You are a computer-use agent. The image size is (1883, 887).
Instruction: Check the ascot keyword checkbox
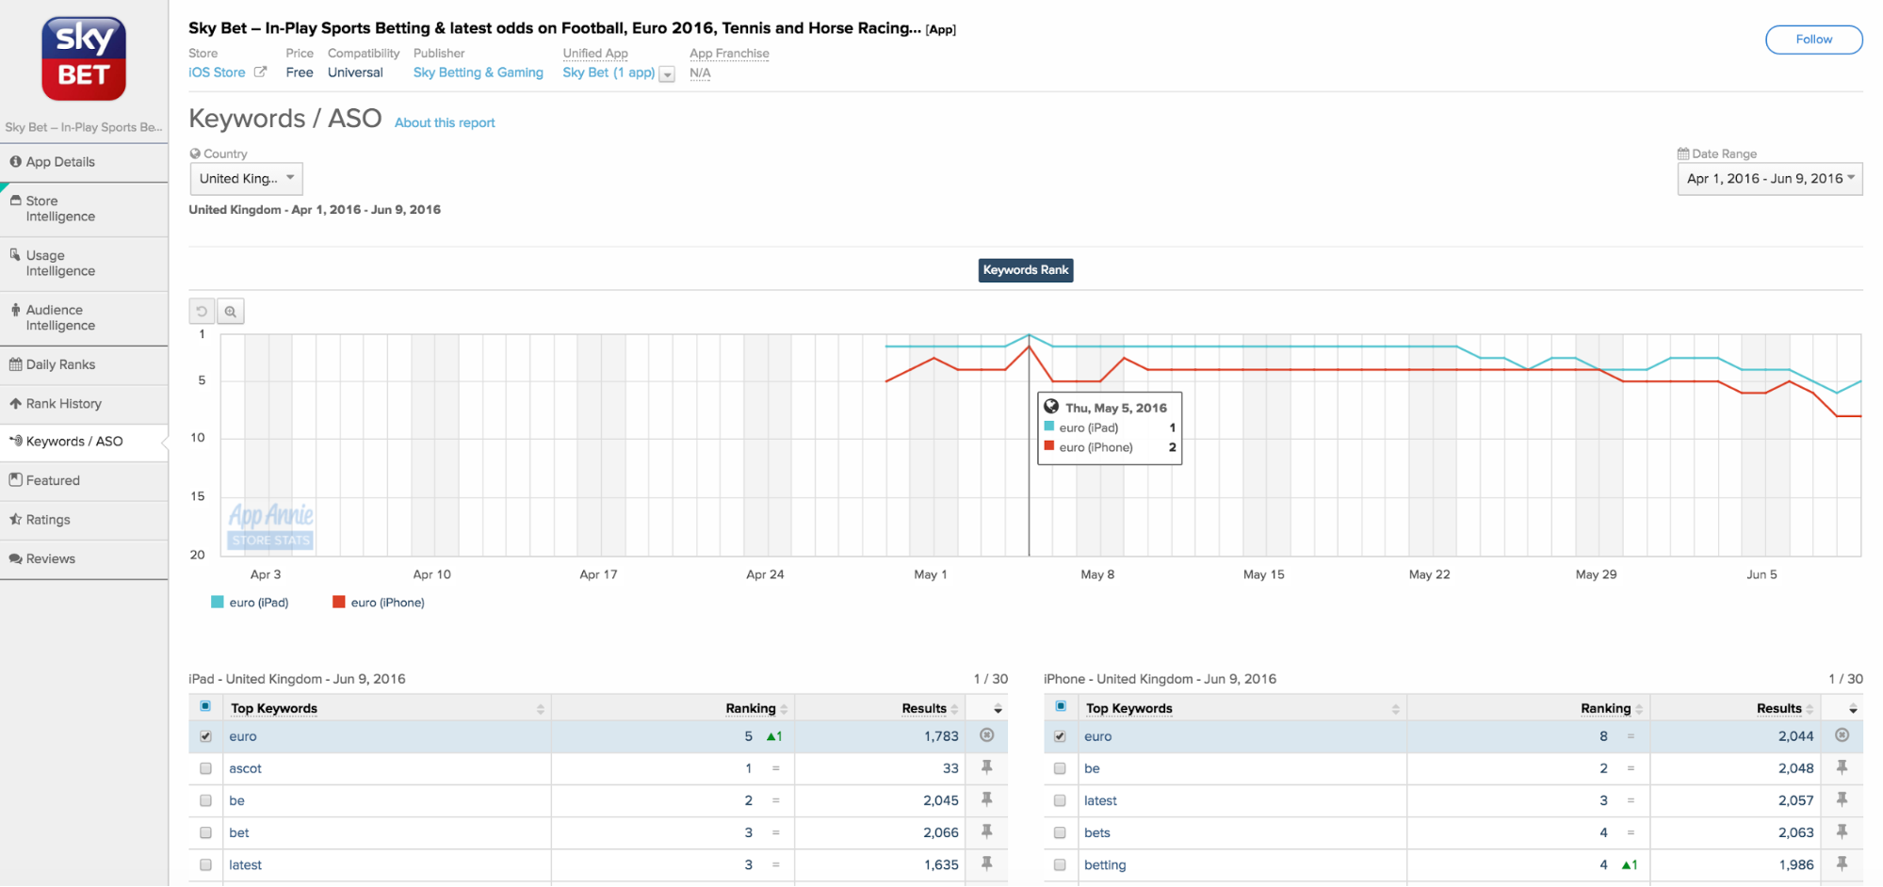coord(205,768)
